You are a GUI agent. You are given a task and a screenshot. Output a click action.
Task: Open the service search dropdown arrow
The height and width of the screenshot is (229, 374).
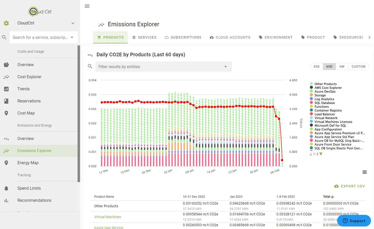pos(72,37)
